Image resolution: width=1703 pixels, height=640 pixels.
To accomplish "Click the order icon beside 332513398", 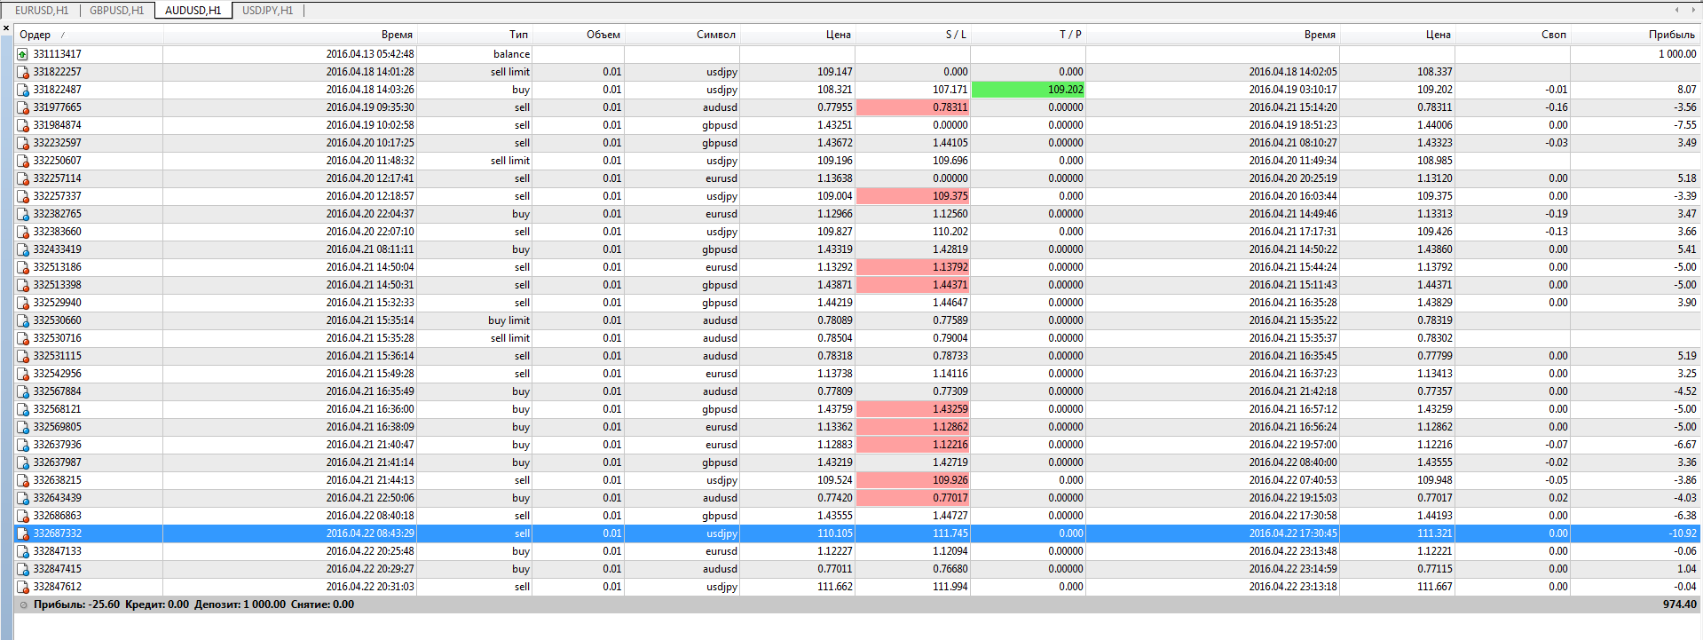I will 23,285.
